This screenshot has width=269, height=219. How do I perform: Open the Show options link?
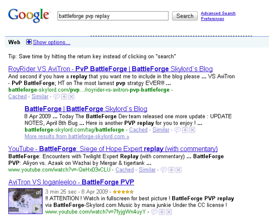point(52,42)
